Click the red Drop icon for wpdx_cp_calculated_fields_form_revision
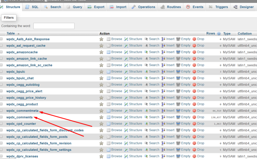 click(194, 143)
